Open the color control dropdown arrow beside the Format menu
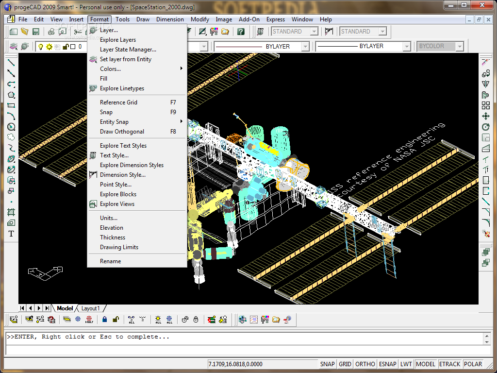The image size is (497, 373). [x=204, y=47]
